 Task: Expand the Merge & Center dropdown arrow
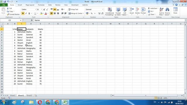tap(83, 13)
